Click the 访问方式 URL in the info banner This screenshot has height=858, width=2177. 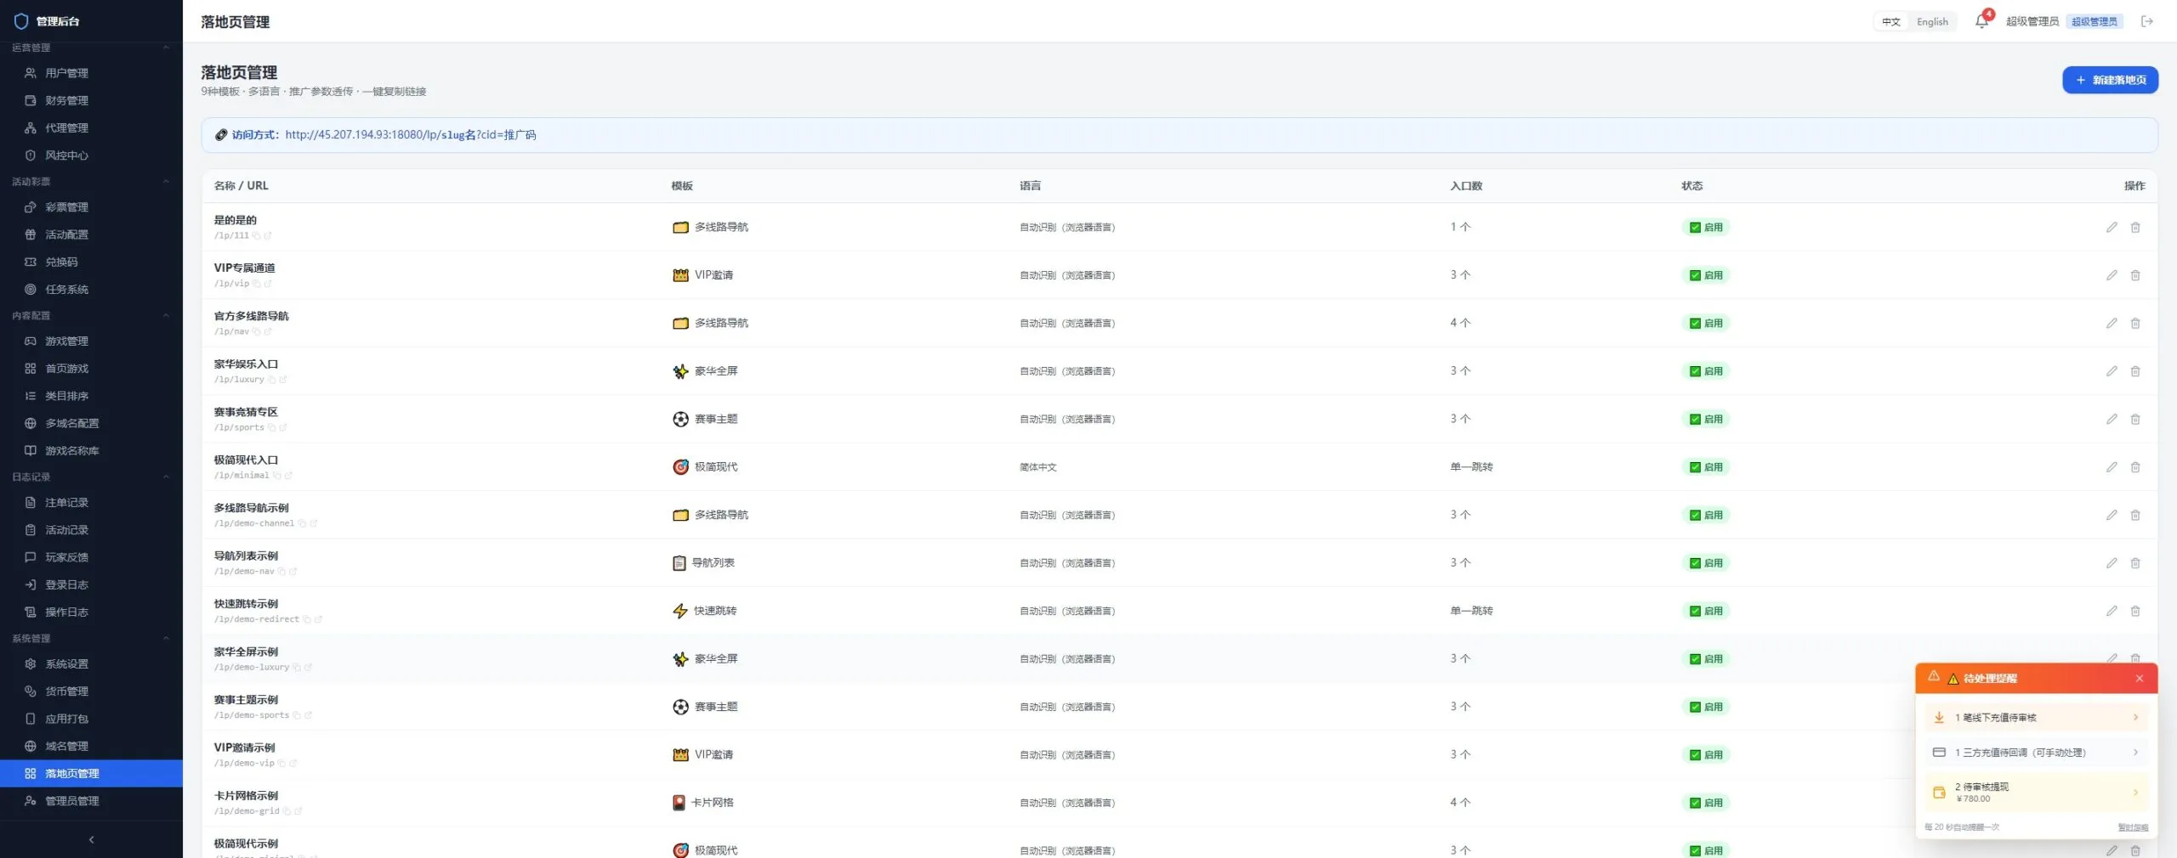410,135
